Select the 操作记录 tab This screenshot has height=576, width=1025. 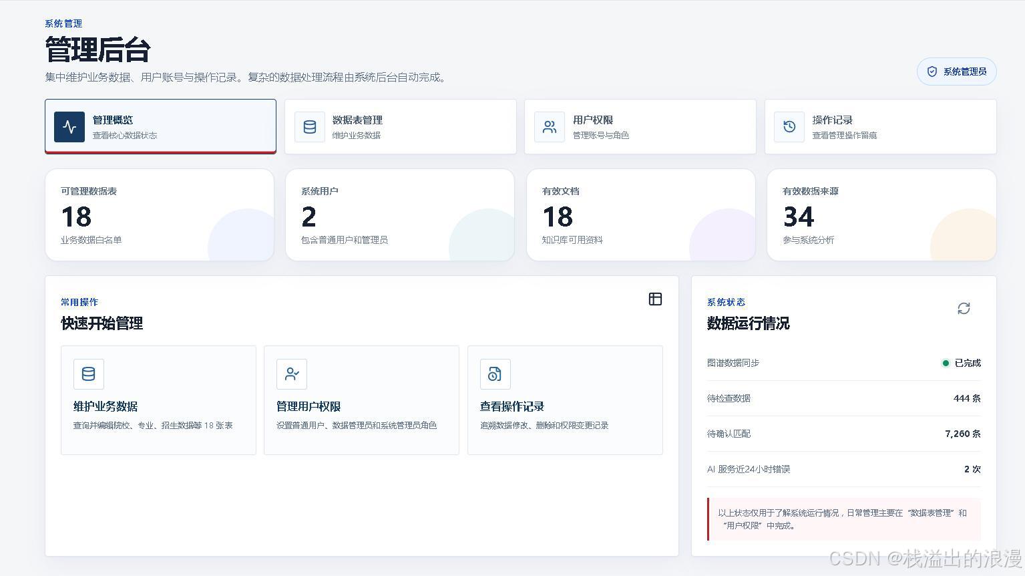click(881, 126)
